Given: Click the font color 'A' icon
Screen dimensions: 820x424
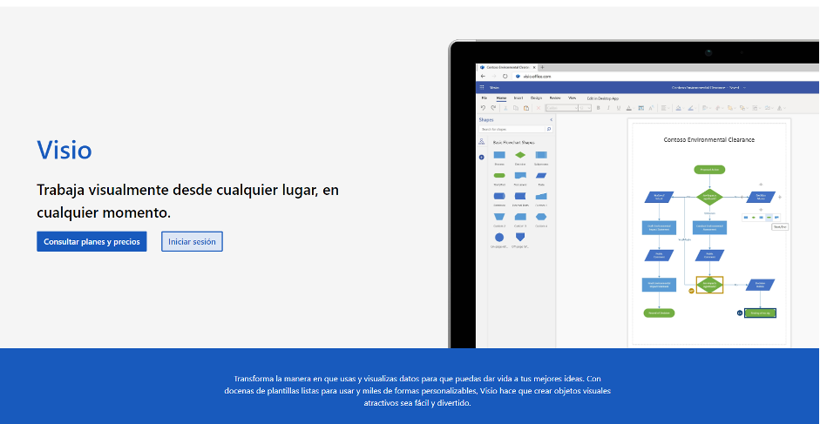Looking at the screenshot, I should pyautogui.click(x=628, y=108).
